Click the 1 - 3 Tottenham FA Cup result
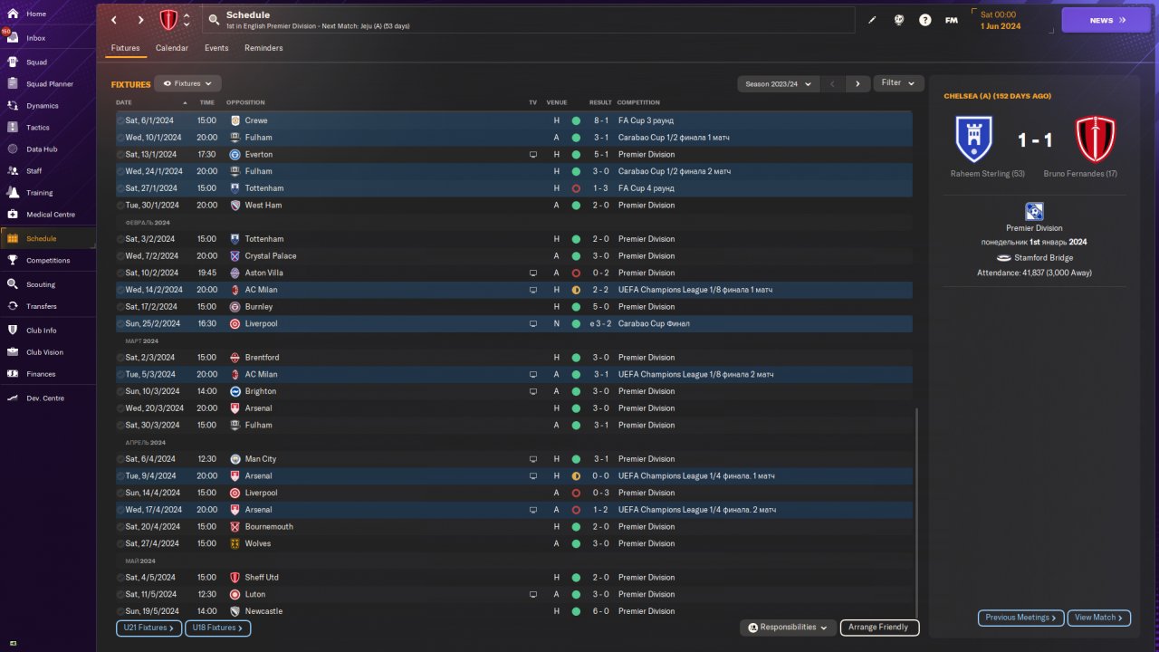 601,188
